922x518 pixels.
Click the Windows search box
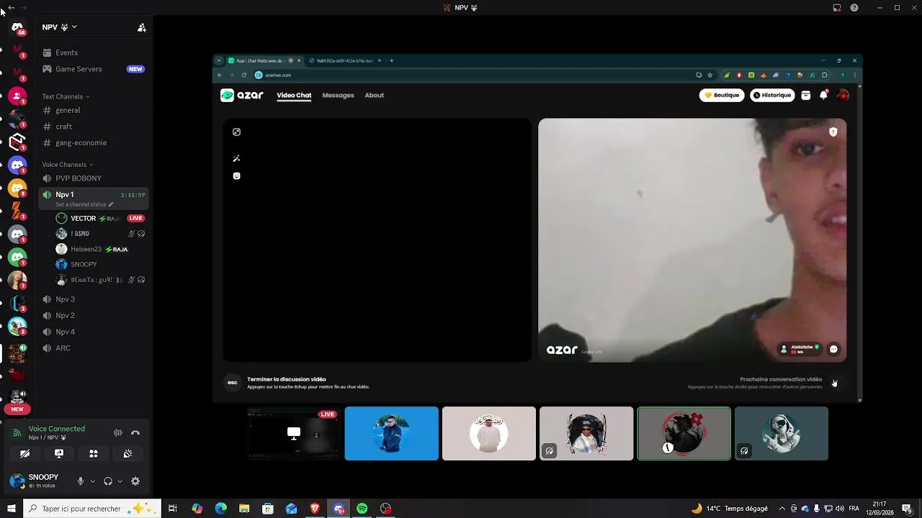pyautogui.click(x=92, y=509)
